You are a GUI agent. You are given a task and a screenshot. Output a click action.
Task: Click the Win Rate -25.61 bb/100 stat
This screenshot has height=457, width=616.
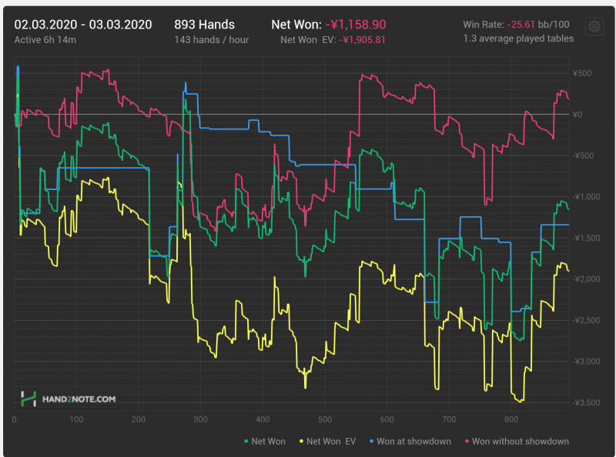click(x=517, y=25)
